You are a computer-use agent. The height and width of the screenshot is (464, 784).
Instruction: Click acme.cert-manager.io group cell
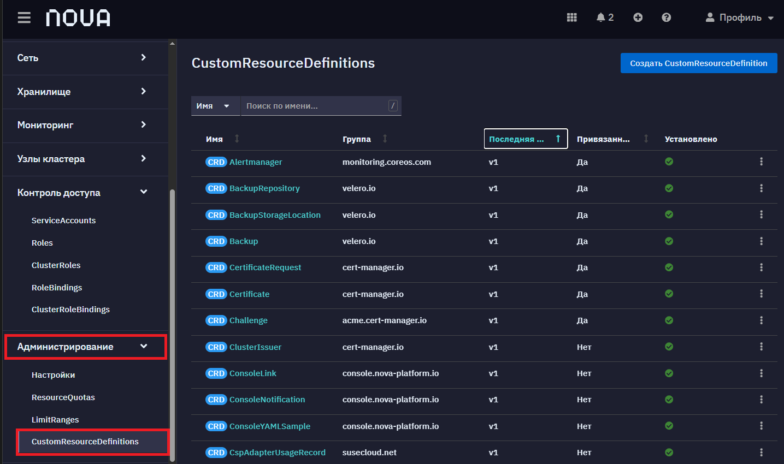pos(384,320)
